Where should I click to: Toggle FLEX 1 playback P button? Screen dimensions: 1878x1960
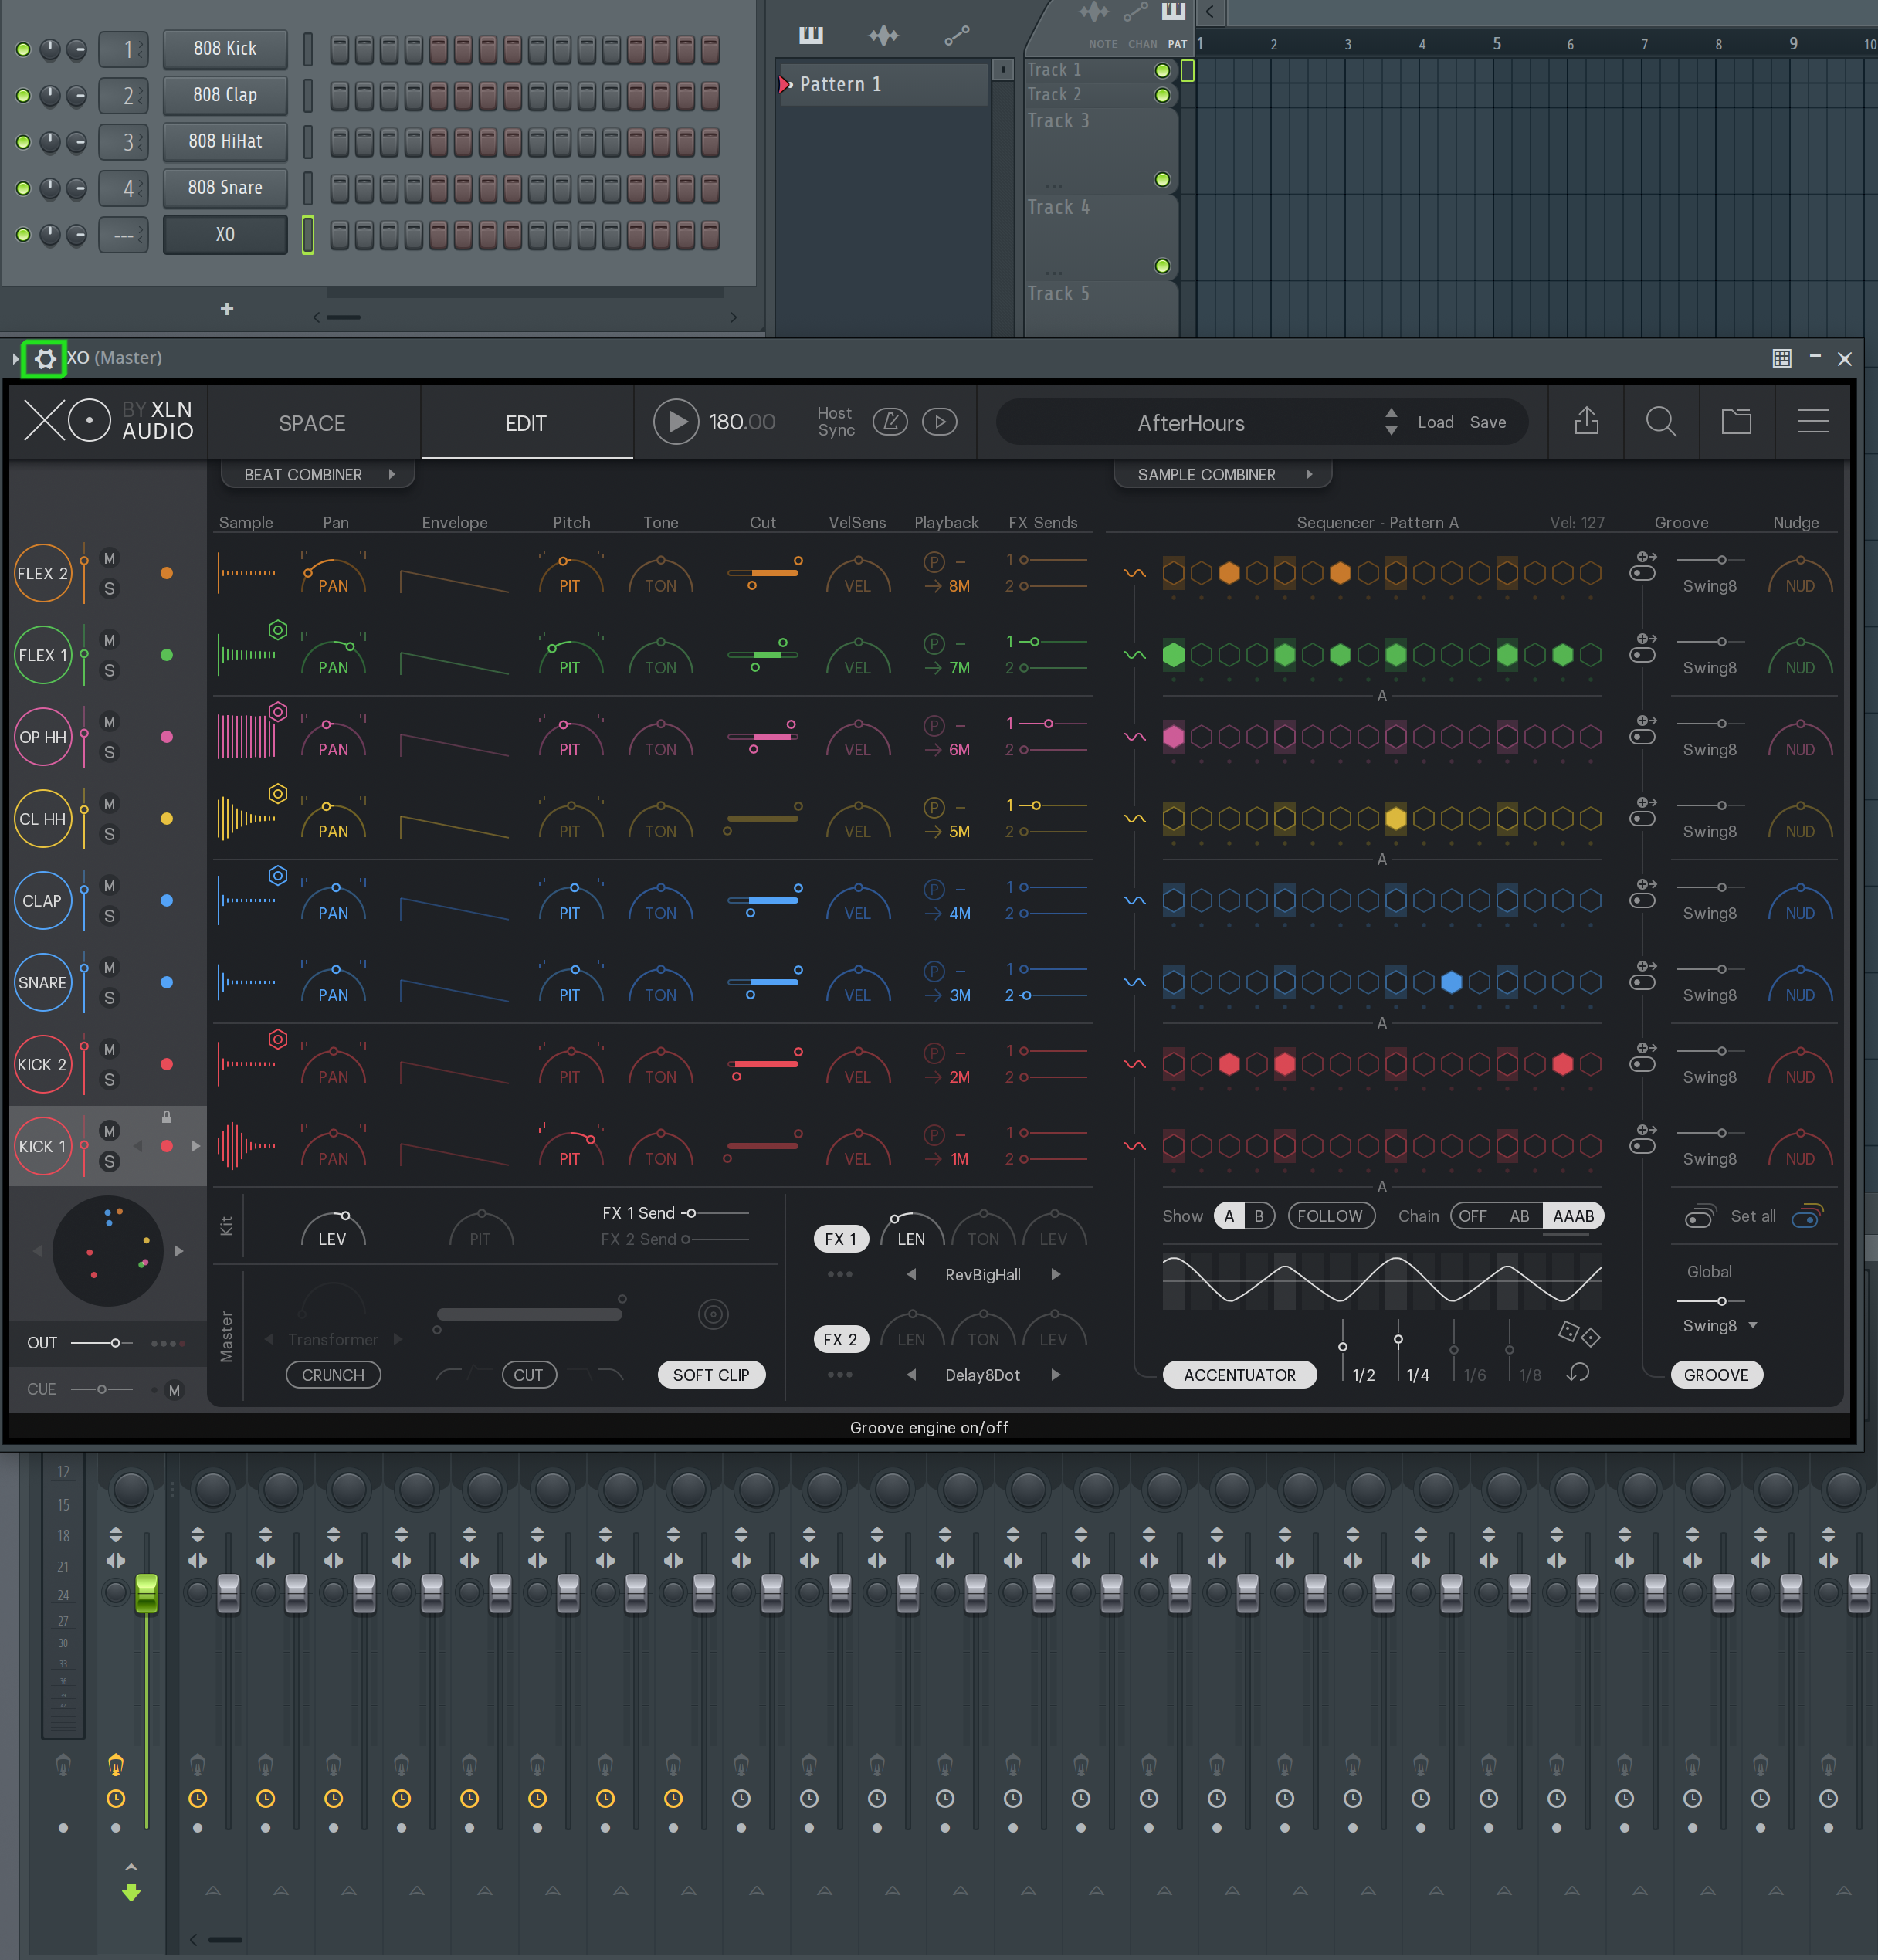[x=934, y=643]
